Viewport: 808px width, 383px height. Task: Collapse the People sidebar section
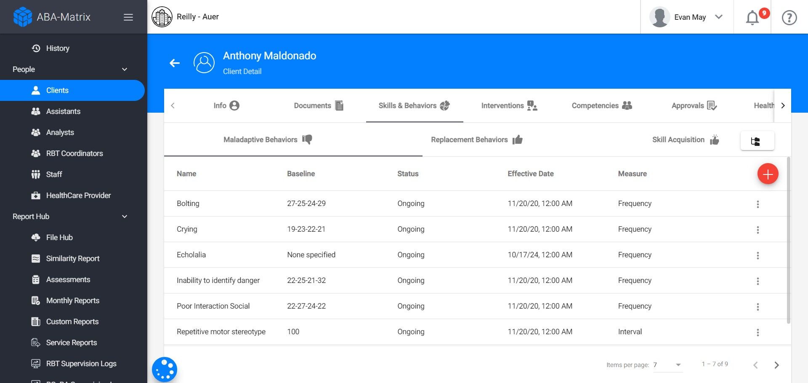click(125, 69)
